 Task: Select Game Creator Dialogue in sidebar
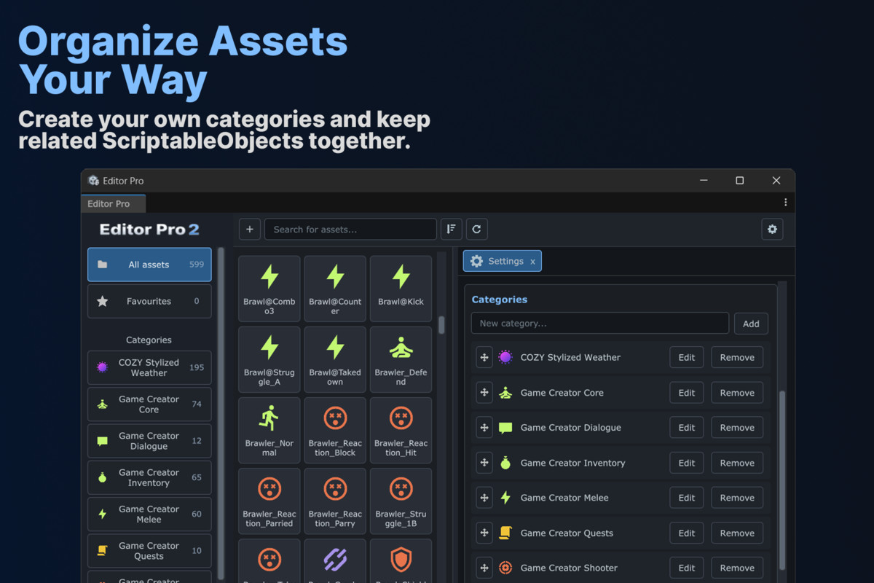click(149, 441)
